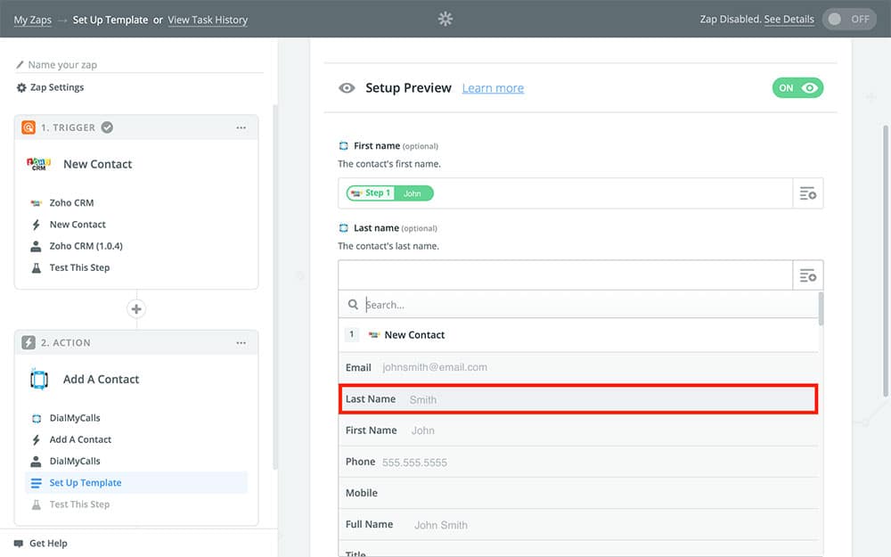Viewport: 891px width, 557px height.
Task: Select Last Name Smith from dropdown
Action: [578, 399]
